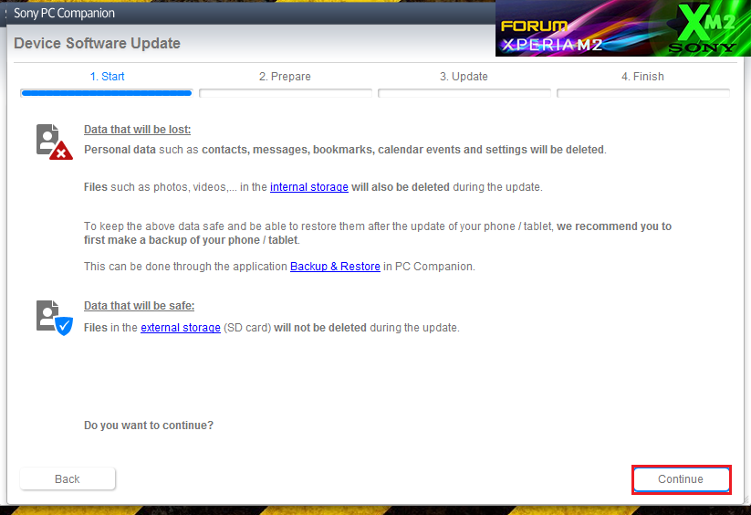Click the Forum Xperia M2 banner
The image size is (751, 515).
[x=623, y=28]
